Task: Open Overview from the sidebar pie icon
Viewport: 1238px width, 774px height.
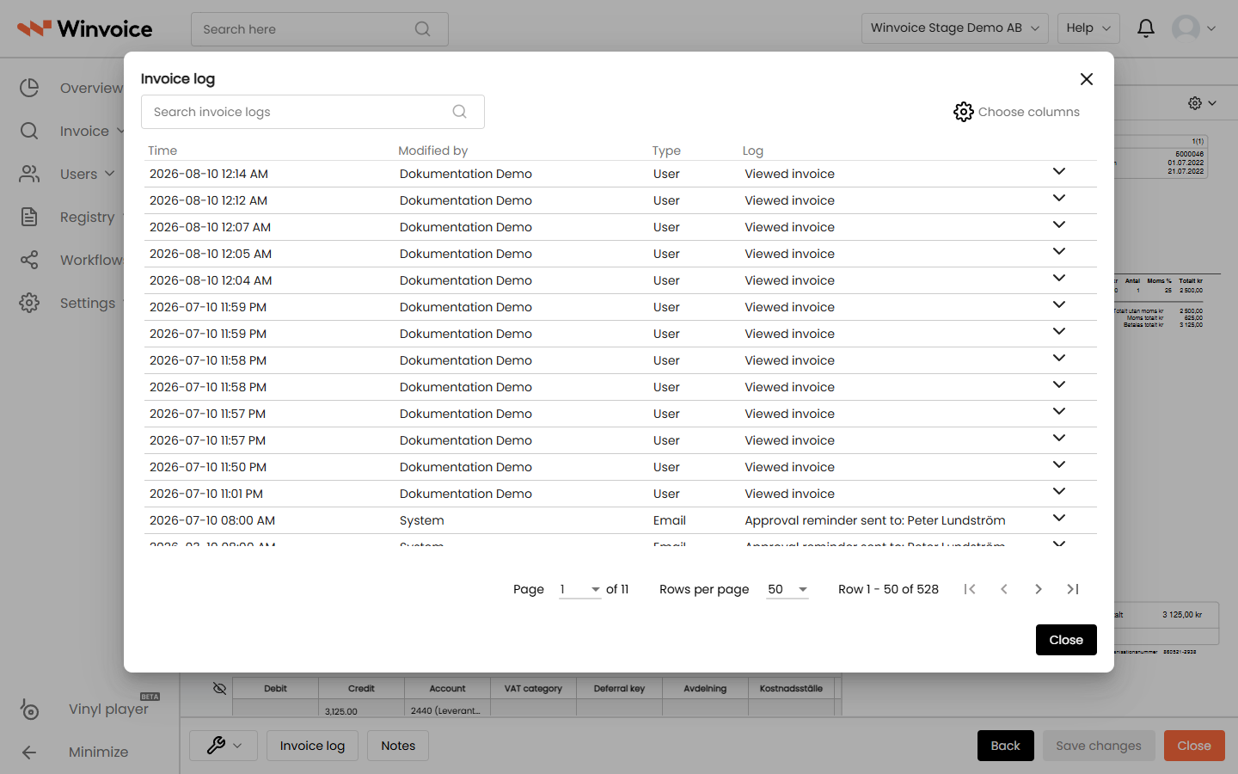Action: tap(29, 88)
